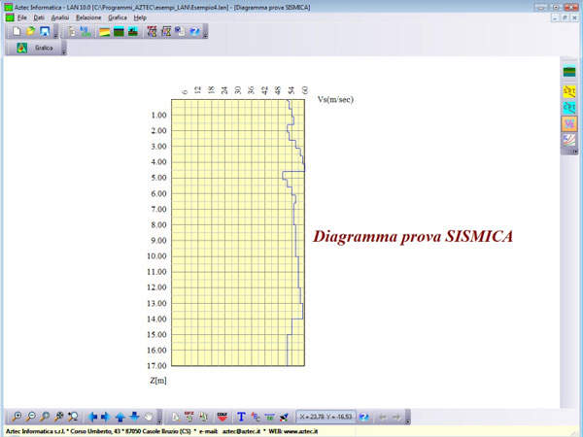This screenshot has width=583, height=437.
Task: Pan view down with blue arrow
Action: coord(134,417)
